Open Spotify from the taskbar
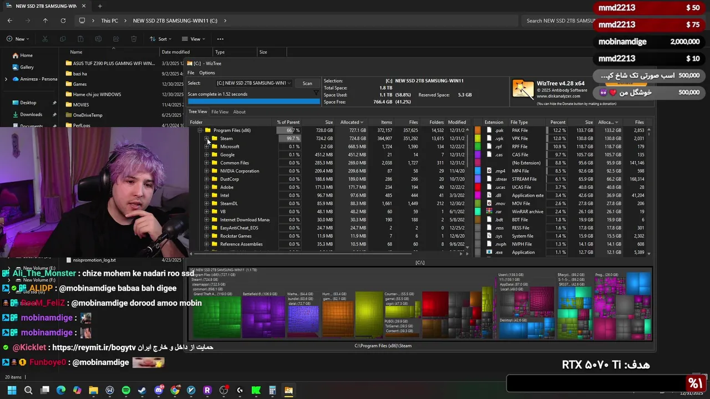The height and width of the screenshot is (399, 710). coord(126,390)
